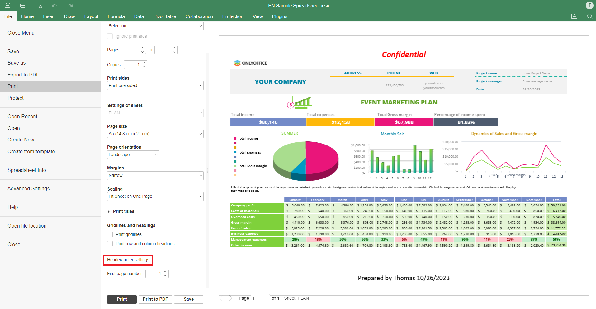Open the Page orientation Landscape dropdown
This screenshot has height=309, width=596.
pos(133,155)
